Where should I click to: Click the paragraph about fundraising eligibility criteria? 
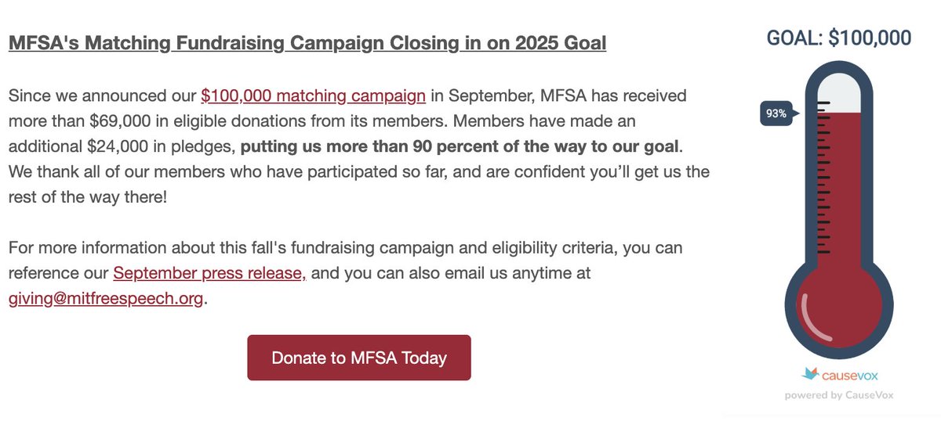pos(345,274)
